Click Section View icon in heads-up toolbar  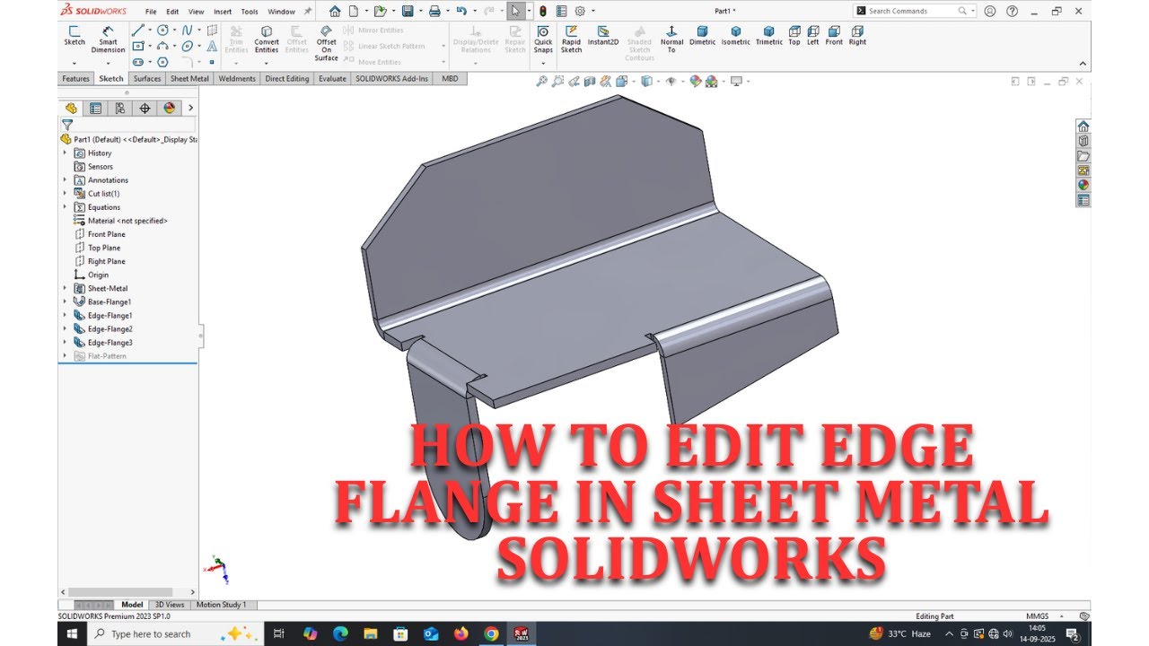click(x=590, y=81)
